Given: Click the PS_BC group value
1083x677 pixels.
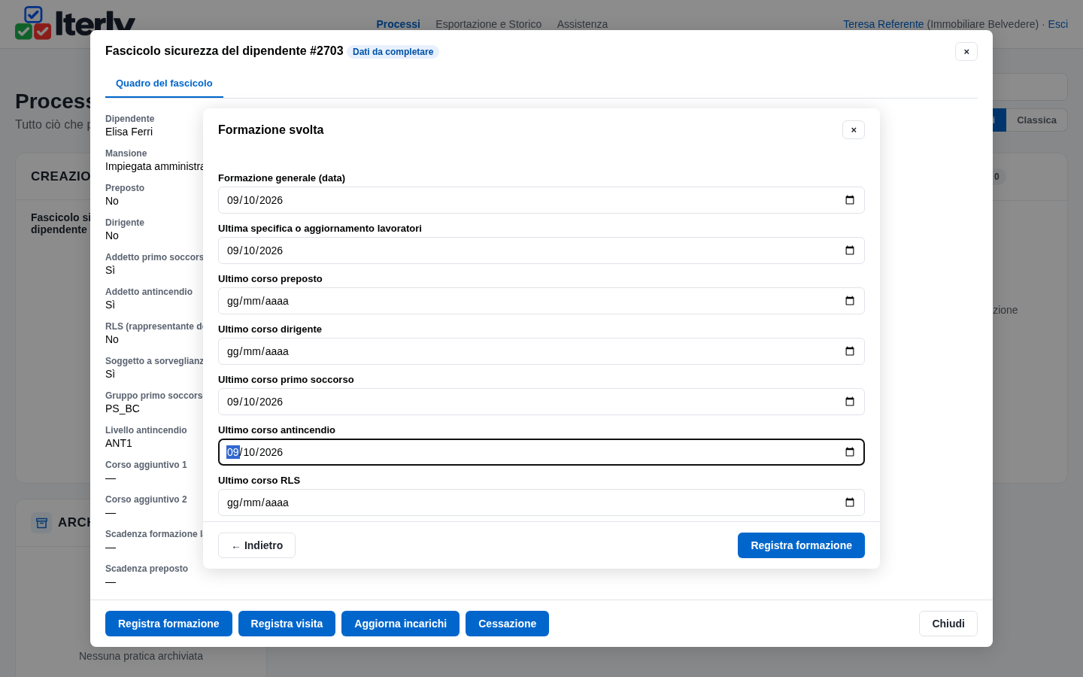Looking at the screenshot, I should (x=123, y=408).
